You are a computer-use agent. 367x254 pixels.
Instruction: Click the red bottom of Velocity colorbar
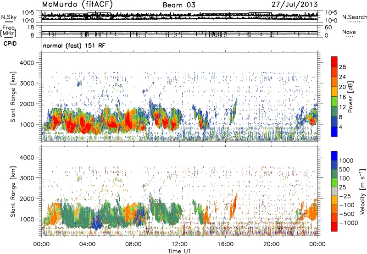pos(334,227)
